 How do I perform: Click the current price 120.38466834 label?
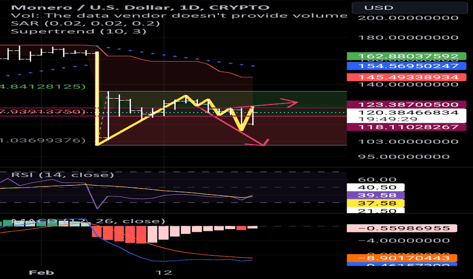408,113
